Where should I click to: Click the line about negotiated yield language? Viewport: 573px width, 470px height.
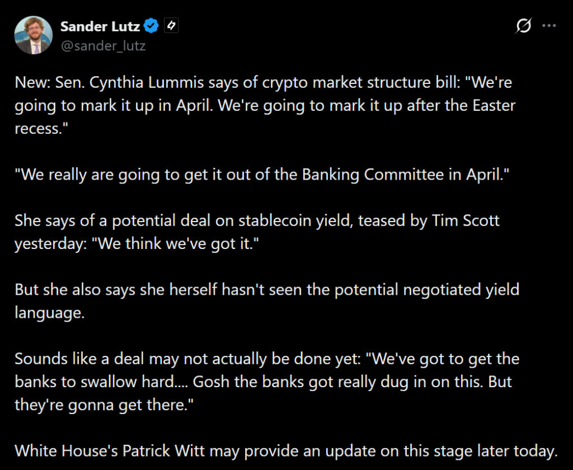tap(266, 289)
